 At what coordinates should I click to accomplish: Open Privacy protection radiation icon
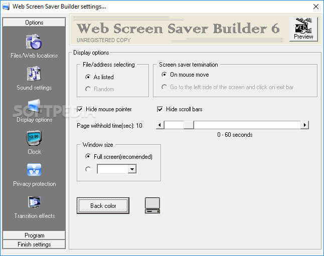tap(34, 170)
